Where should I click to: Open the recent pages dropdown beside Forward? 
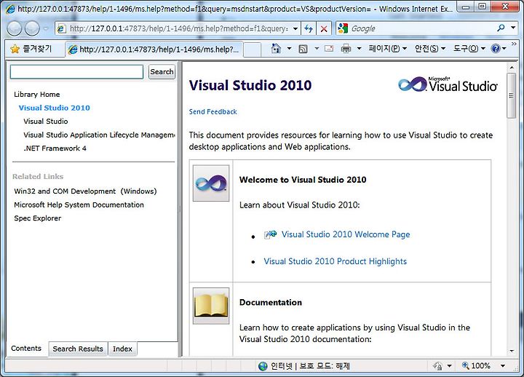(46, 28)
